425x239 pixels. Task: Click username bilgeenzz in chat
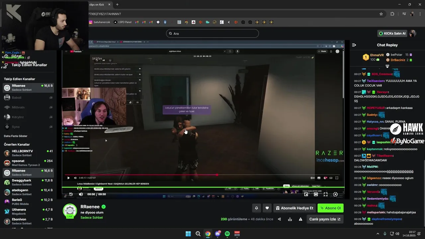click(x=374, y=178)
